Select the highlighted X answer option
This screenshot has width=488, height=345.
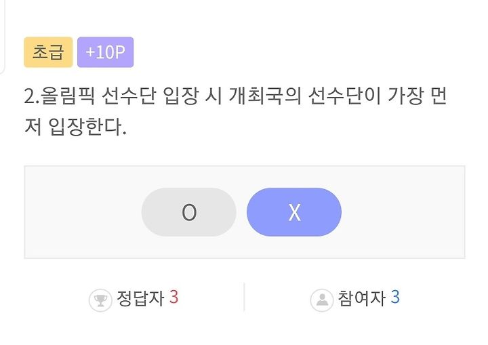(x=294, y=212)
